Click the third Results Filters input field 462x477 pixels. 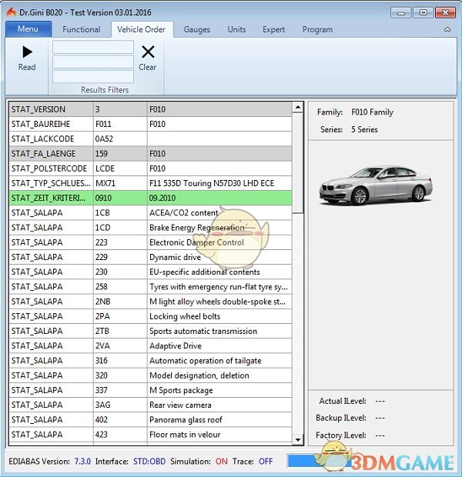click(x=93, y=76)
